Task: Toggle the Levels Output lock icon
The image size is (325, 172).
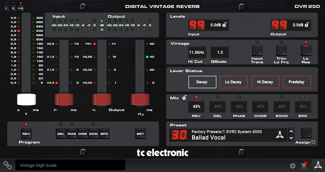Action: [x=307, y=25]
